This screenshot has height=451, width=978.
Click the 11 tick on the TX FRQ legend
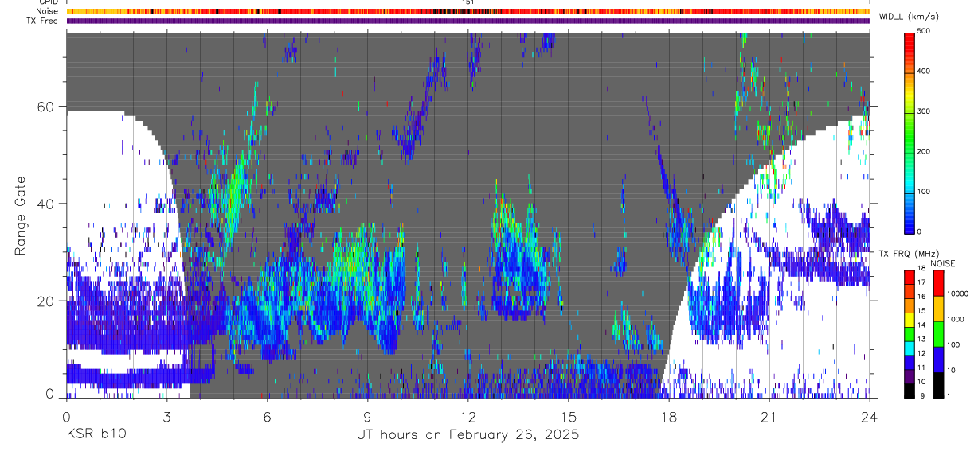(921, 367)
